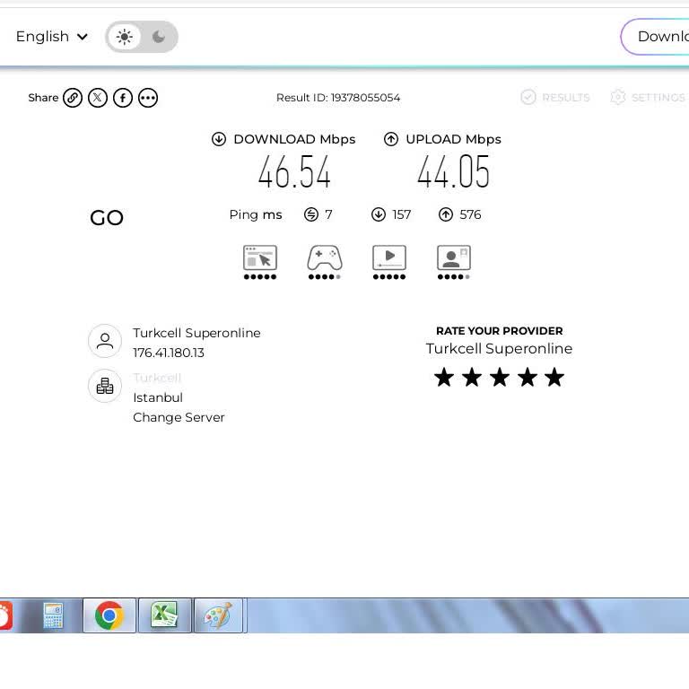Open more sharing options (three dots icon)
The image size is (689, 689).
(x=148, y=98)
